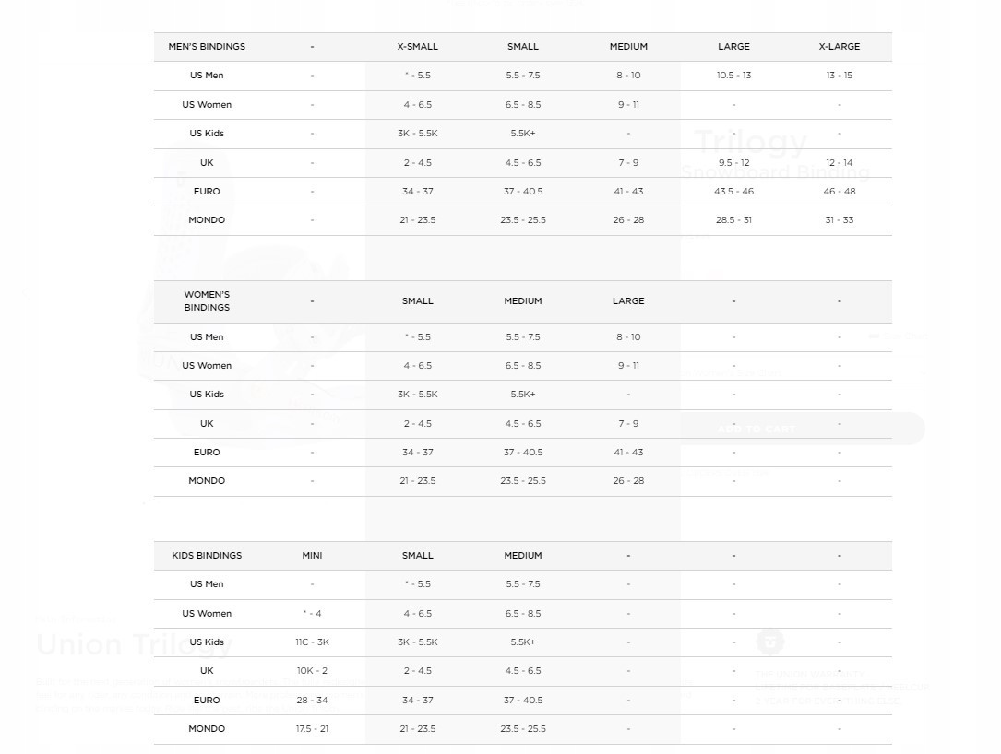Select the 46 - 48 Euro size cell
The width and height of the screenshot is (1001, 754).
(x=839, y=192)
